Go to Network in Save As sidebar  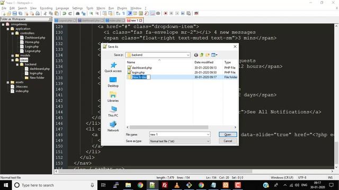tap(113, 127)
